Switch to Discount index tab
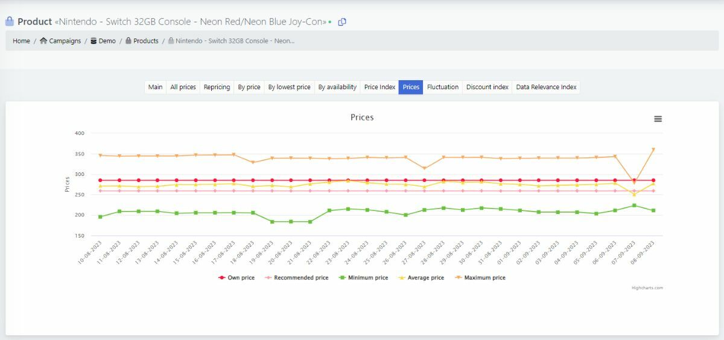 tap(487, 87)
